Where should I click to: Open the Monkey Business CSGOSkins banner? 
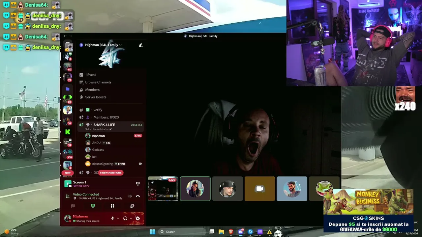click(368, 211)
